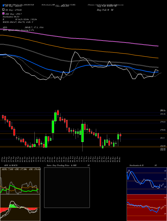167x221 pixels.
Task: Click the magenta 200 Day legend swatch
Action: (3, 14)
